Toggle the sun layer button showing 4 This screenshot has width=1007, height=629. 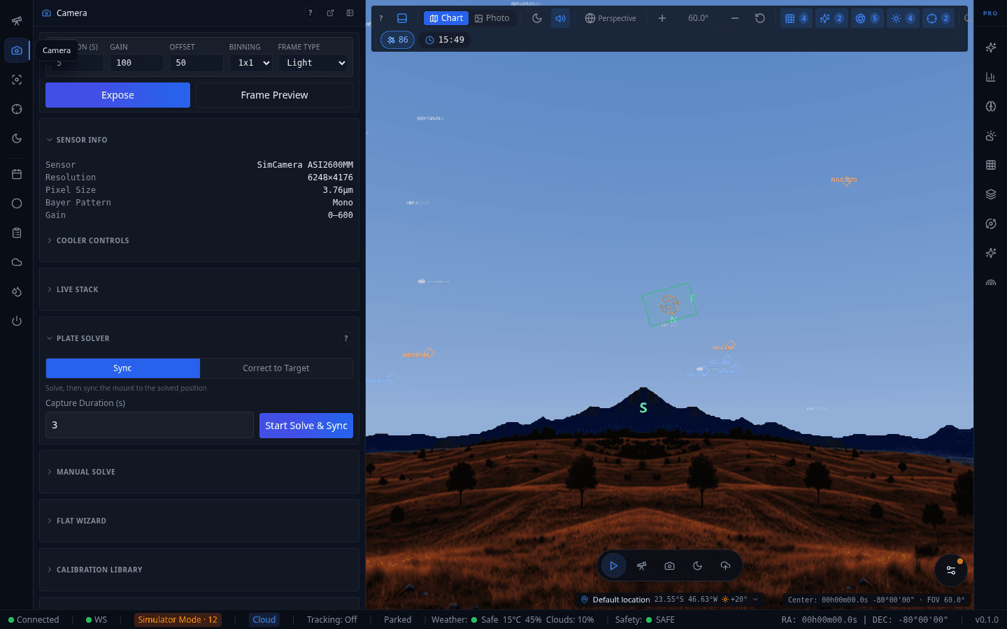[x=903, y=18]
